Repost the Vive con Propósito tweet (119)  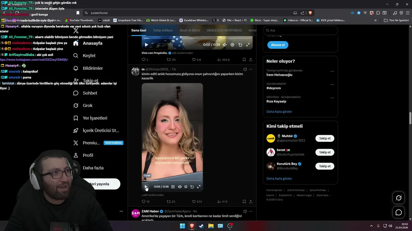tap(168, 60)
